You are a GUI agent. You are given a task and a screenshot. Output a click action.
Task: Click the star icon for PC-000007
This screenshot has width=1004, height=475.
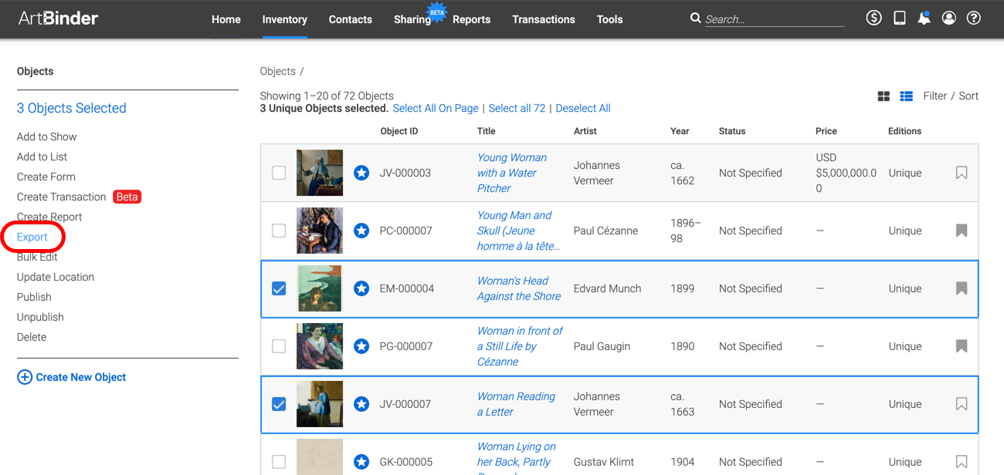(x=361, y=231)
